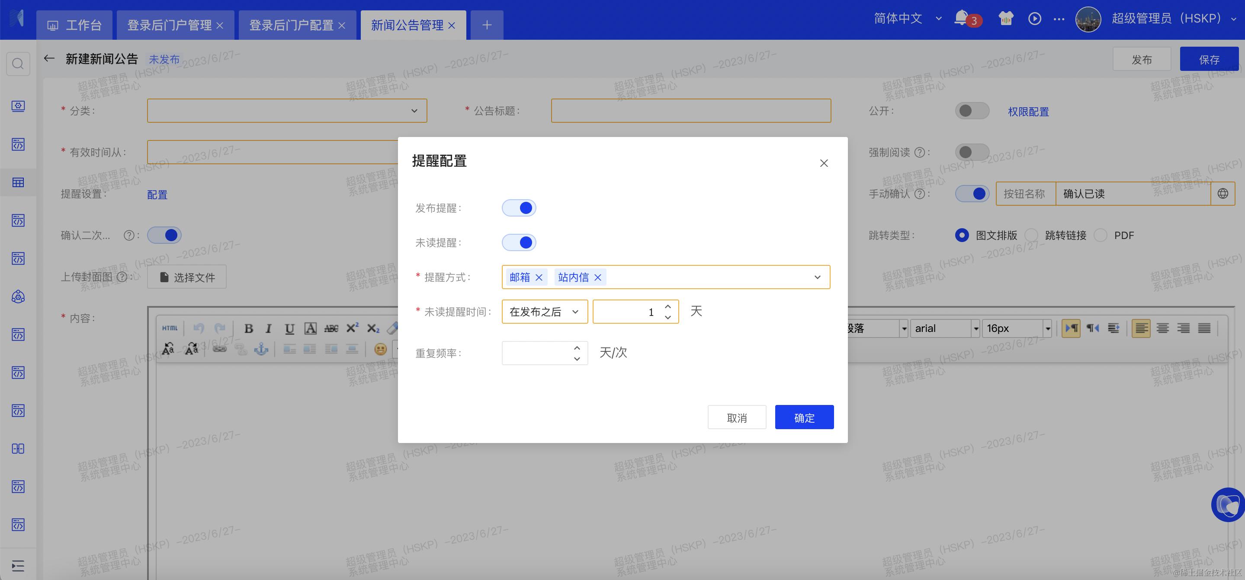The image size is (1245, 580).
Task: Select the 跳转链接 radio option
Action: [x=1031, y=235]
